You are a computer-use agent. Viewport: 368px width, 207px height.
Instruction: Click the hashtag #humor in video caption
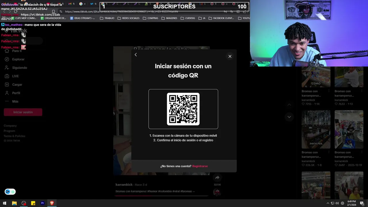[x=152, y=191]
